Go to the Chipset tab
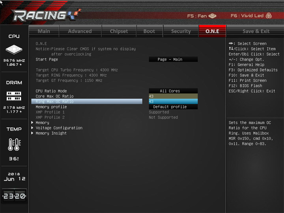The image size is (284, 213). point(119,31)
